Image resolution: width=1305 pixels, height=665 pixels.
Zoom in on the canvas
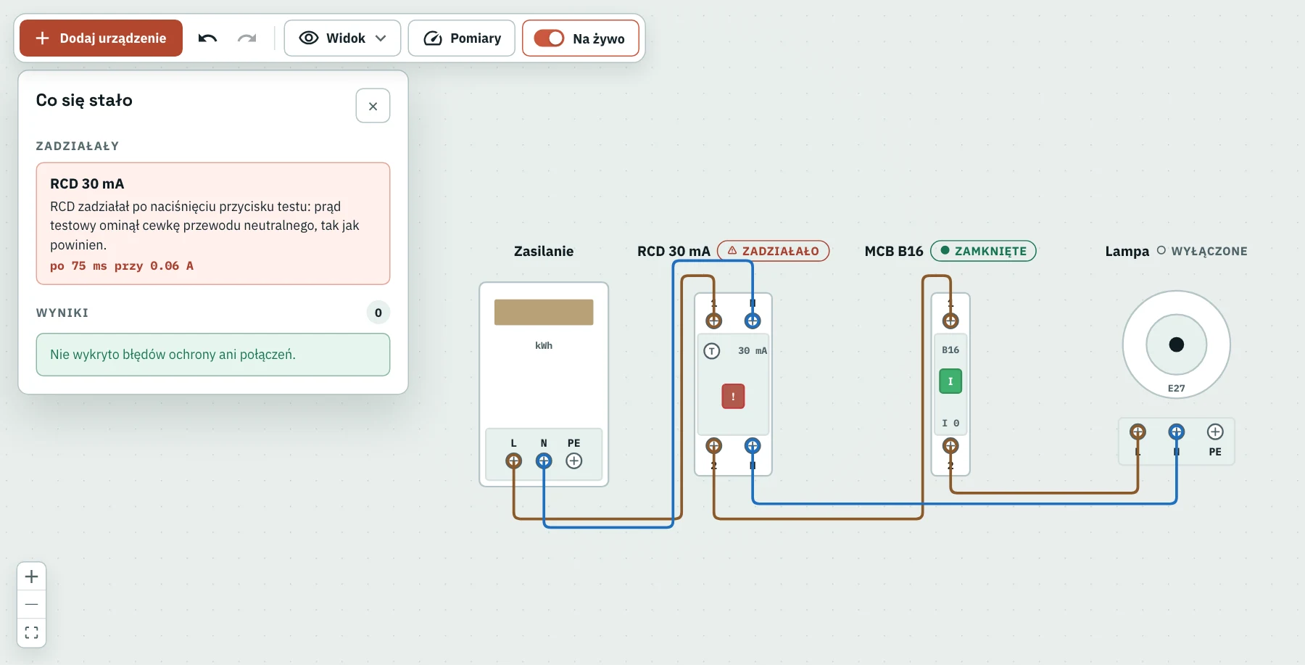click(31, 577)
